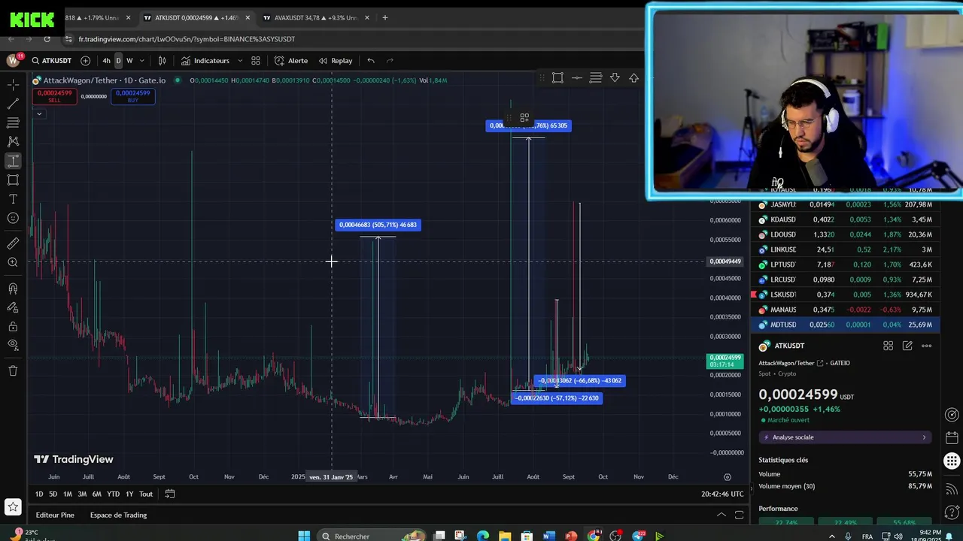Image resolution: width=963 pixels, height=541 pixels.
Task: Toggle stay in drawing mode
Action: [x=13, y=307]
